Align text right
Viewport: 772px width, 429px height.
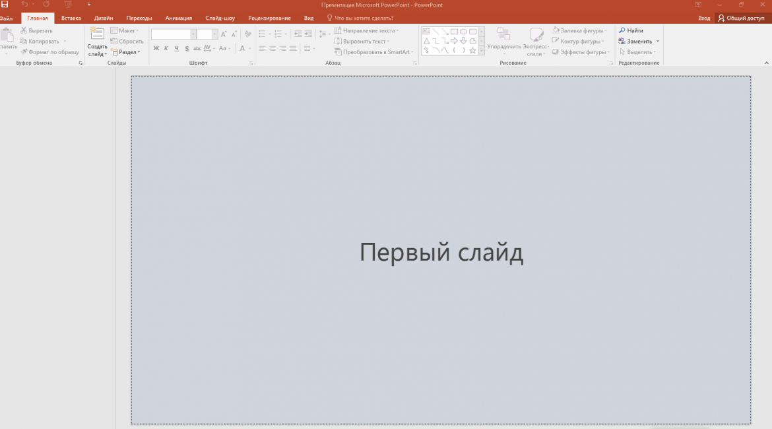[x=282, y=48]
